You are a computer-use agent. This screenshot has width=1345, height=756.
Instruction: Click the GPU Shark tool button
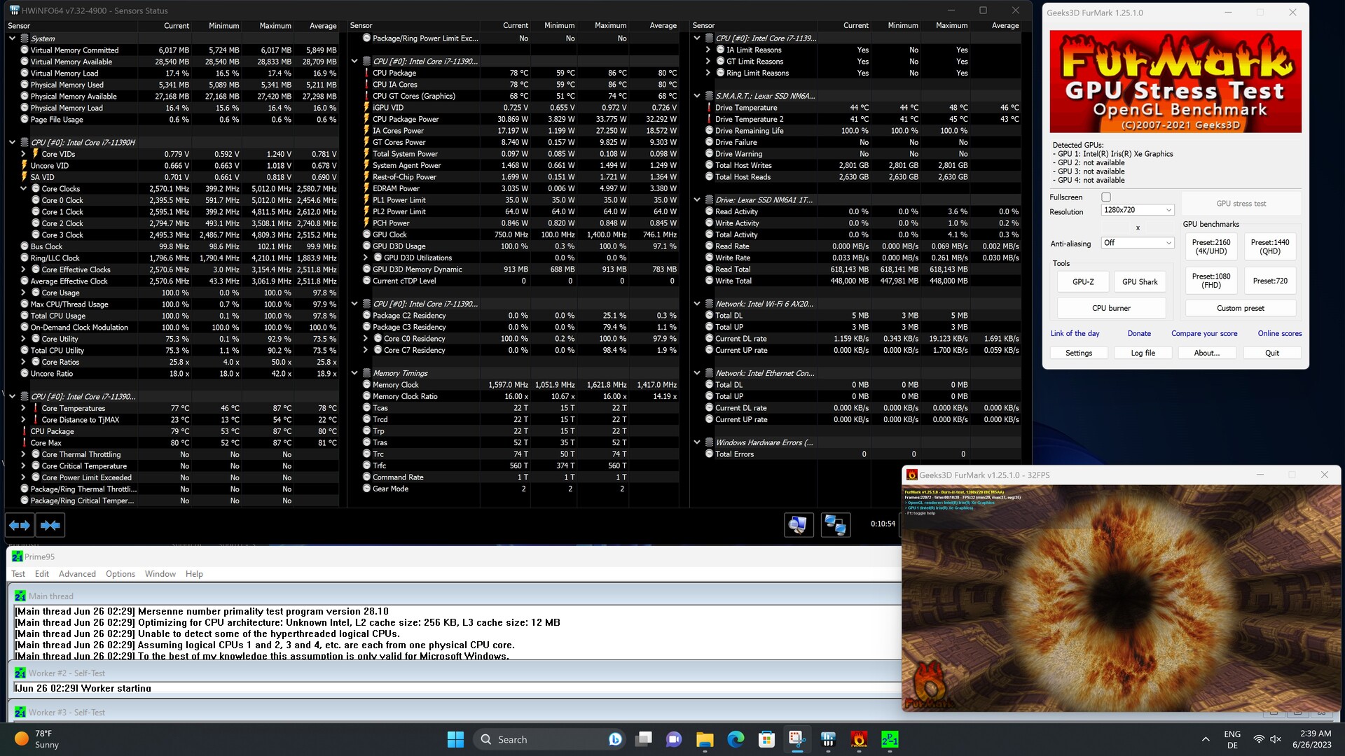coord(1140,282)
